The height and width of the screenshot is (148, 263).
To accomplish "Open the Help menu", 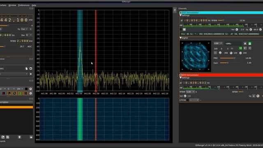I will (34, 5).
